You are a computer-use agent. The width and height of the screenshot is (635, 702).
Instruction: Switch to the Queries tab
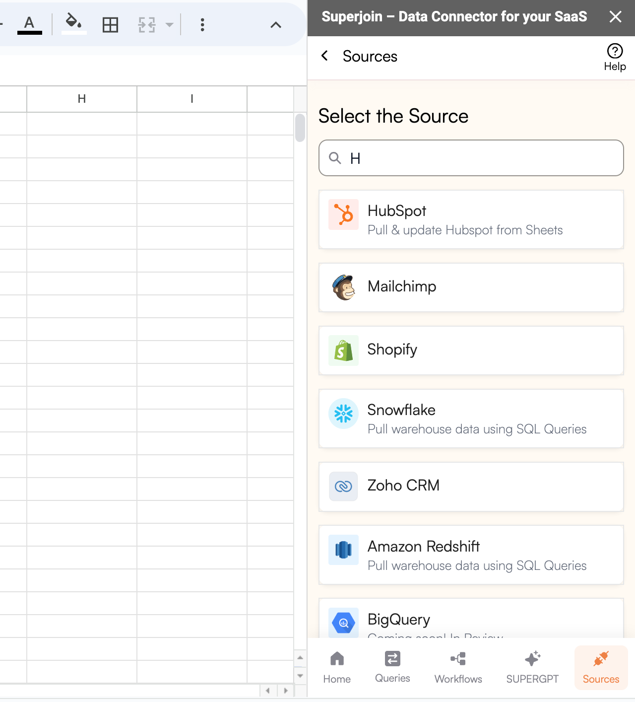point(392,668)
